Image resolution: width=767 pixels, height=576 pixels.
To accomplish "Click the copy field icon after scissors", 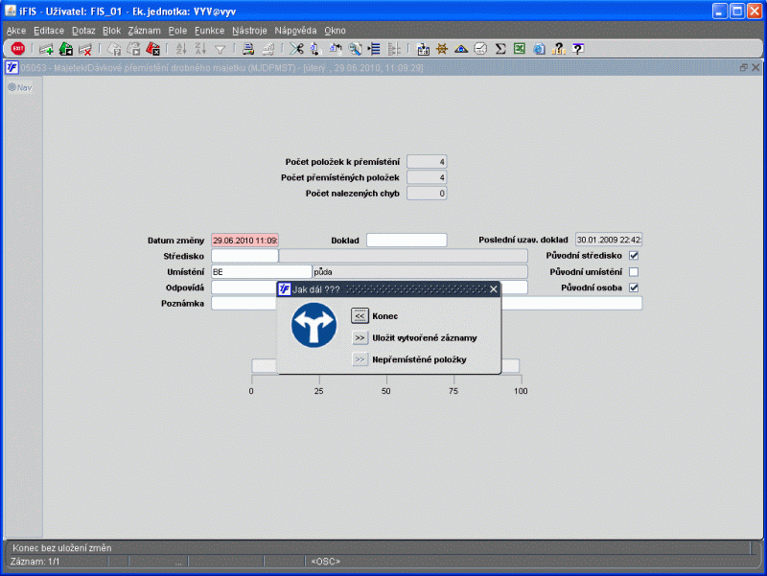I will 316,49.
